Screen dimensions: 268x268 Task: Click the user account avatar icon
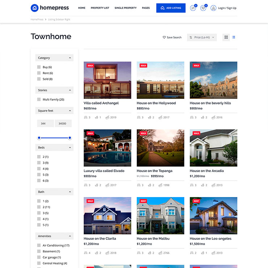[213, 8]
